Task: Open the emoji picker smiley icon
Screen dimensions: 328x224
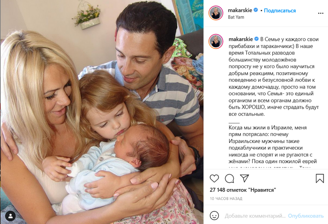Action: point(214,215)
